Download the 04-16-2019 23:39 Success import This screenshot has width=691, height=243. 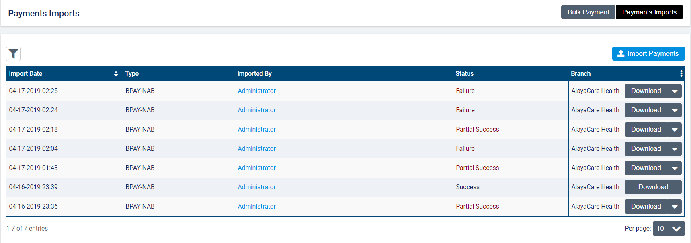coord(653,187)
